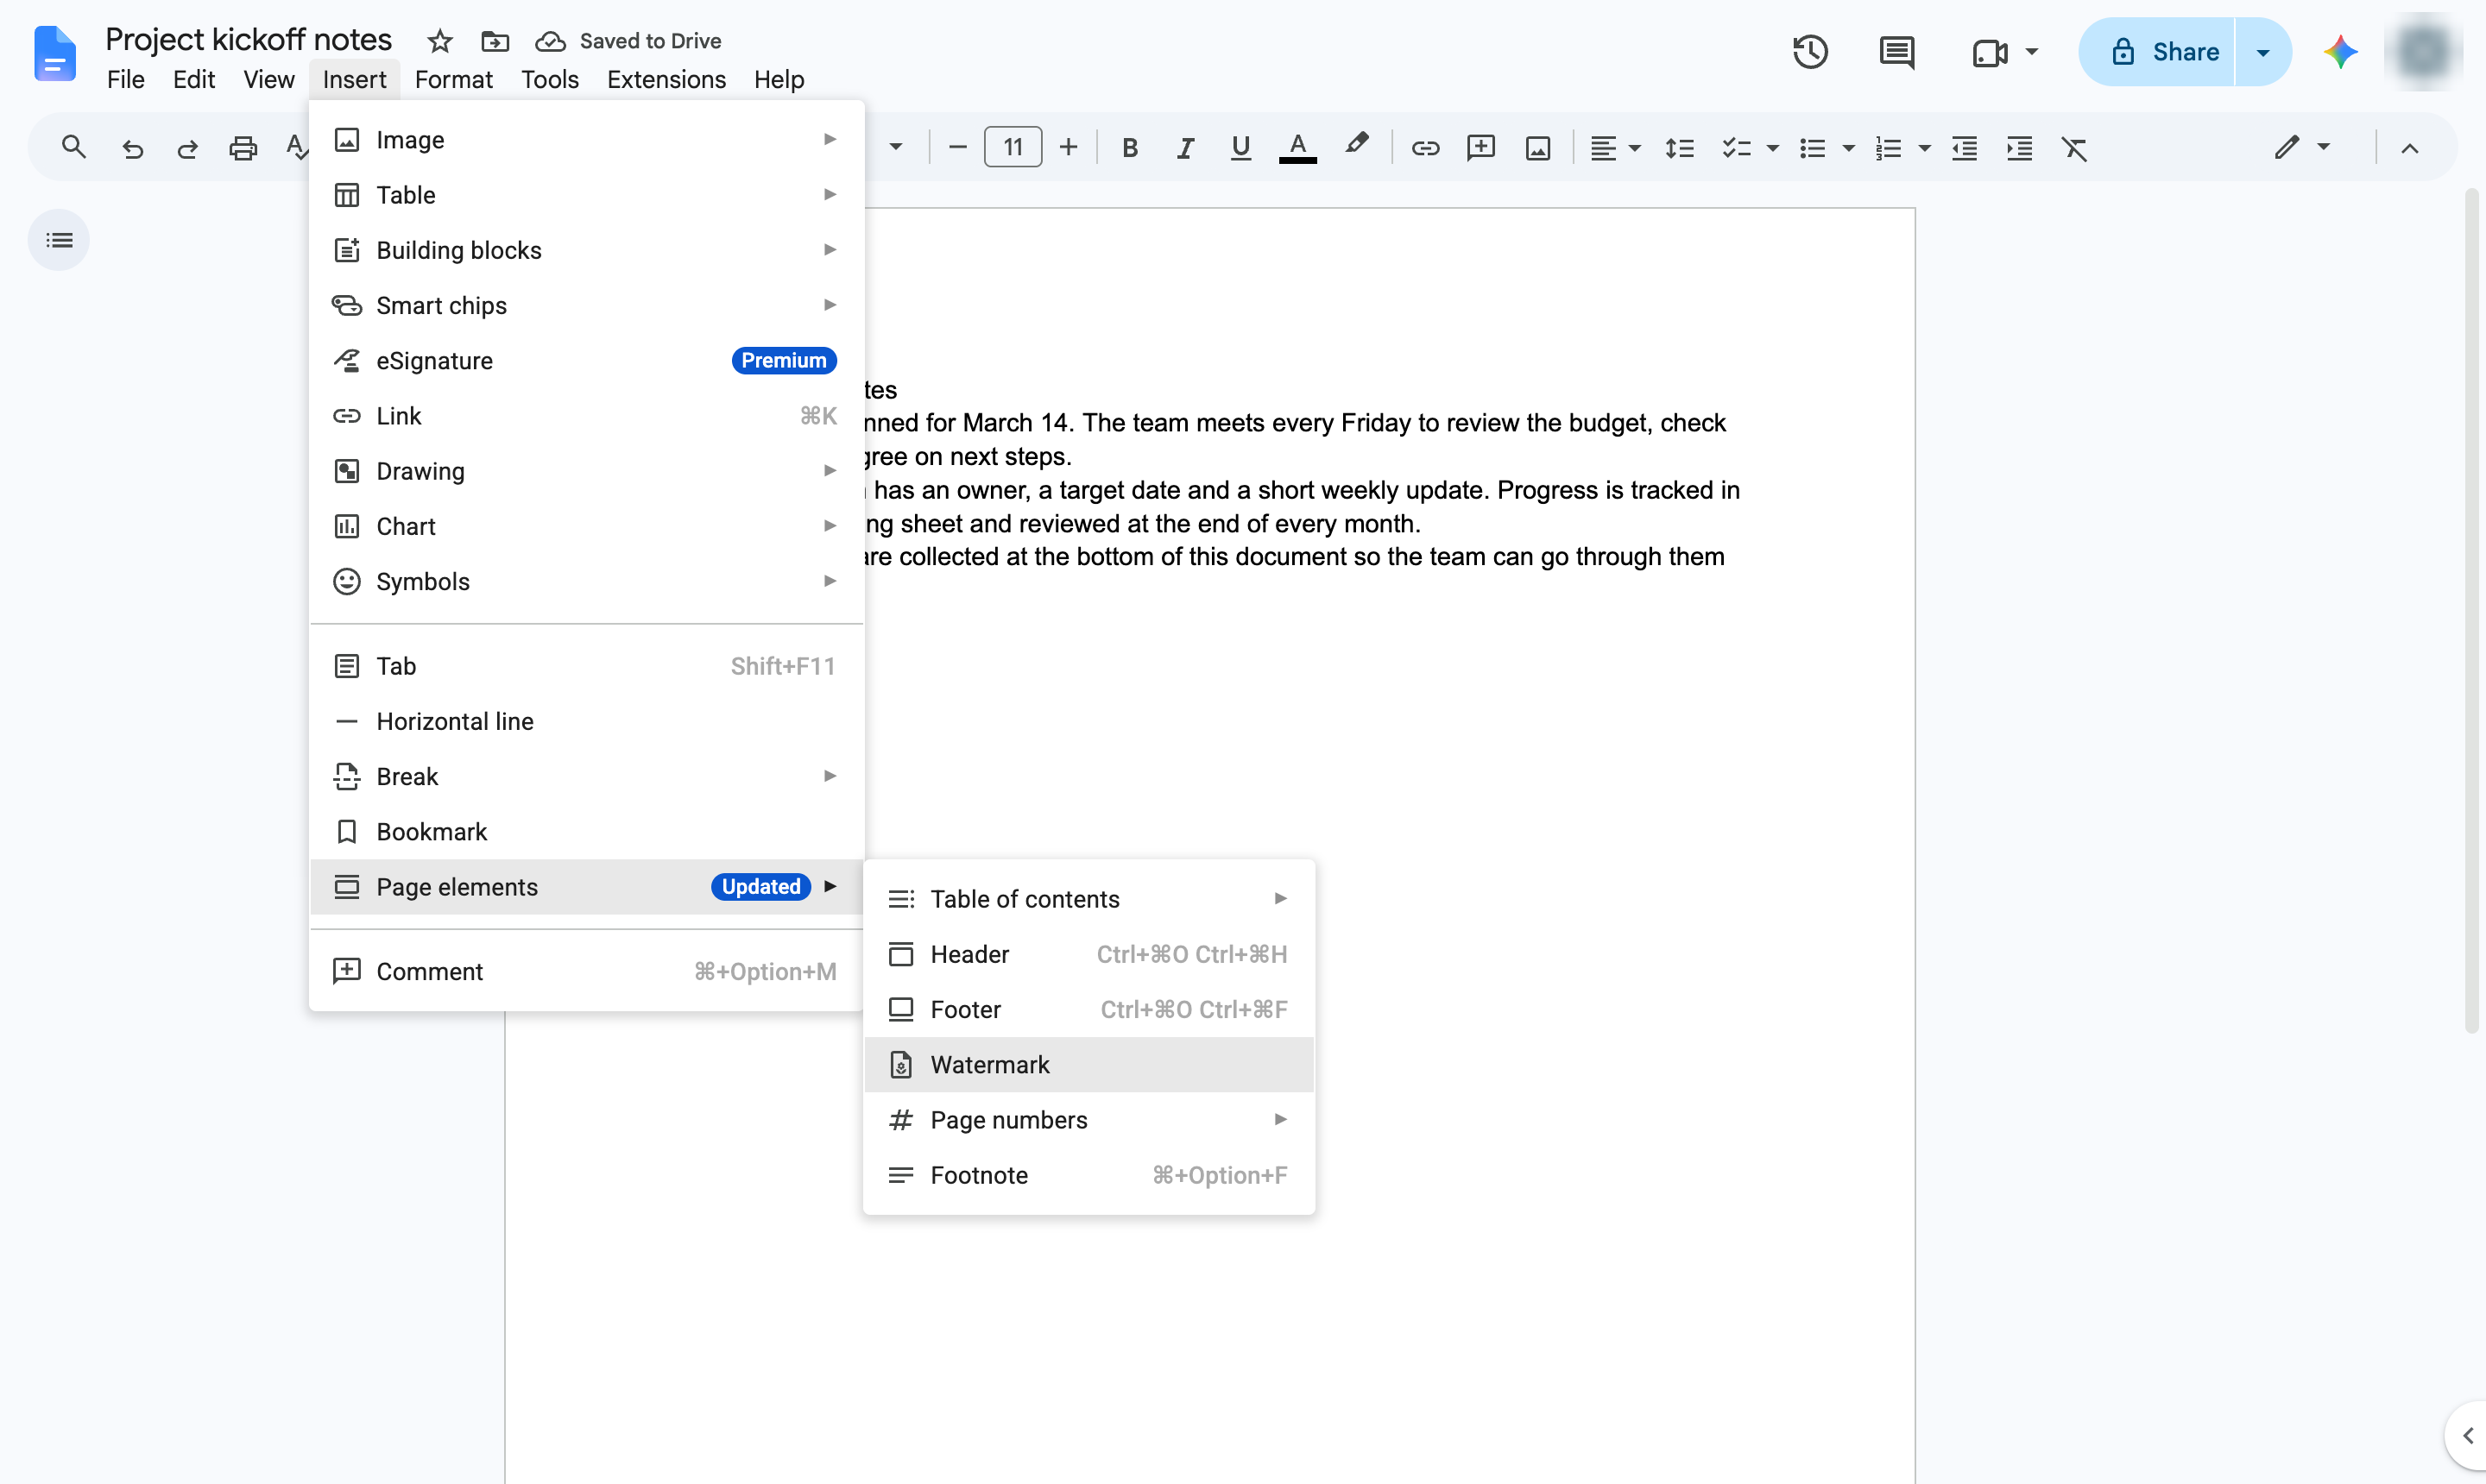Show the document outline panel
2486x1484 pixels.
coord(59,240)
